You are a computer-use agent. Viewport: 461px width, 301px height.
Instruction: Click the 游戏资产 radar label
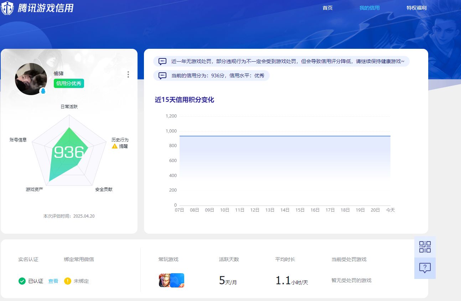click(34, 189)
